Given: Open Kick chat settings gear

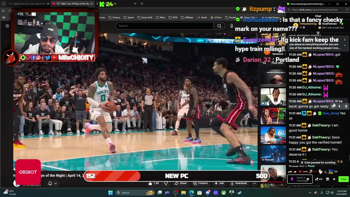Looking at the screenshot, I should [334, 179].
